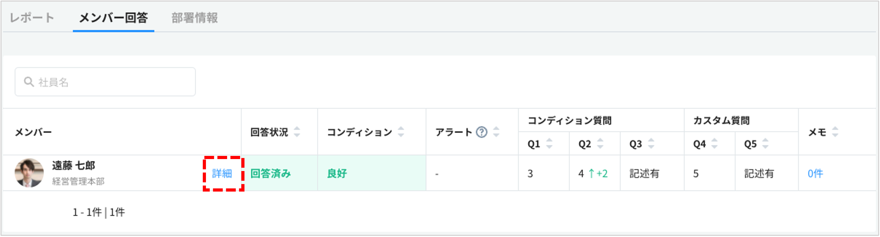The height and width of the screenshot is (237, 880).
Task: Sort by 回答状況 column arrows
Action: click(x=297, y=132)
